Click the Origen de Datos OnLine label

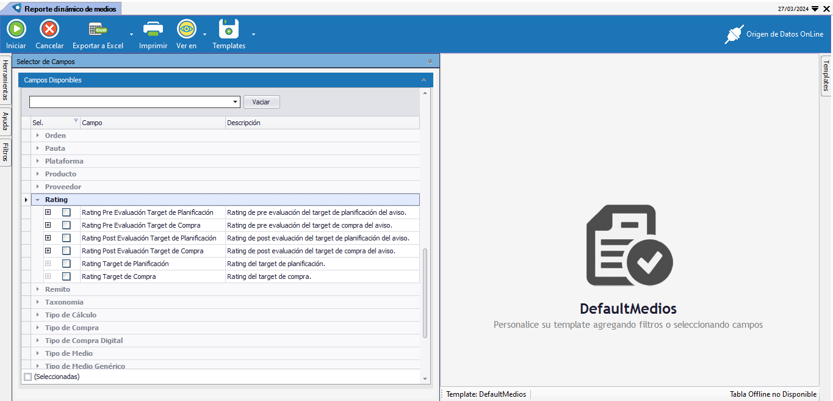point(785,34)
